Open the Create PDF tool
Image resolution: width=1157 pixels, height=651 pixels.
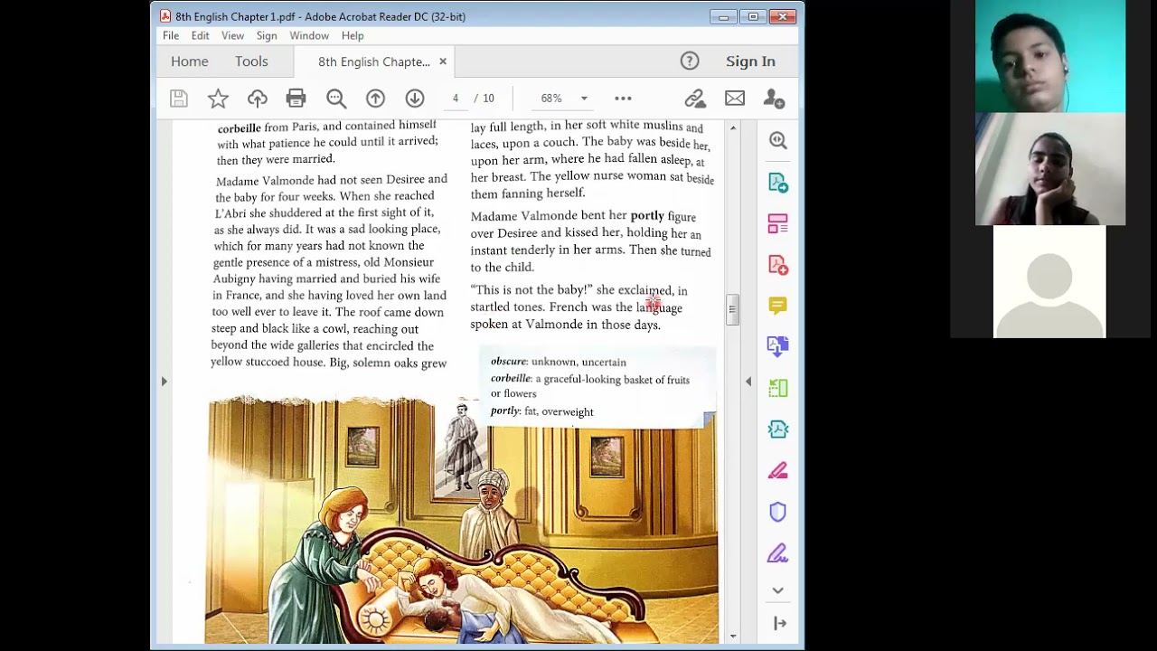point(778,264)
